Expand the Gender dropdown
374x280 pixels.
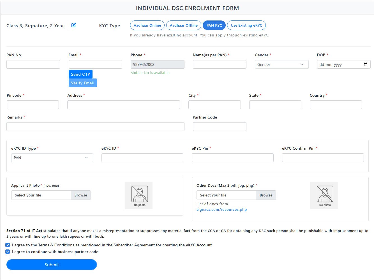[281, 64]
